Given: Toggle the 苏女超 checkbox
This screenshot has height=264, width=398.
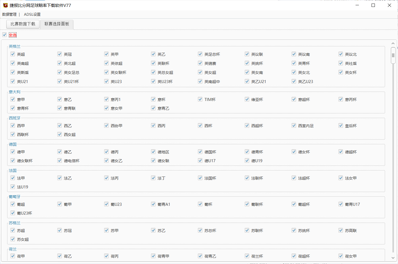Looking at the screenshot, I should 13,239.
